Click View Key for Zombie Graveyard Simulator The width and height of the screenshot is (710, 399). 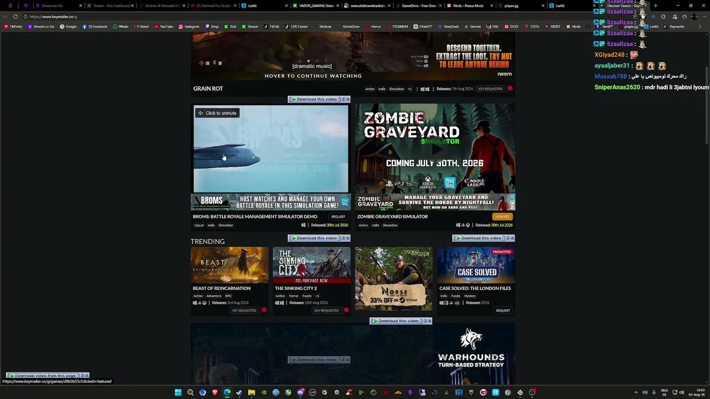pyautogui.click(x=502, y=217)
